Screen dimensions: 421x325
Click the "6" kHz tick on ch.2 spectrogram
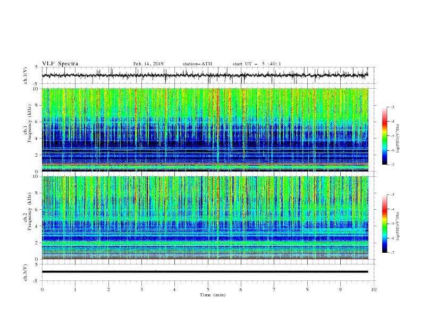point(37,210)
